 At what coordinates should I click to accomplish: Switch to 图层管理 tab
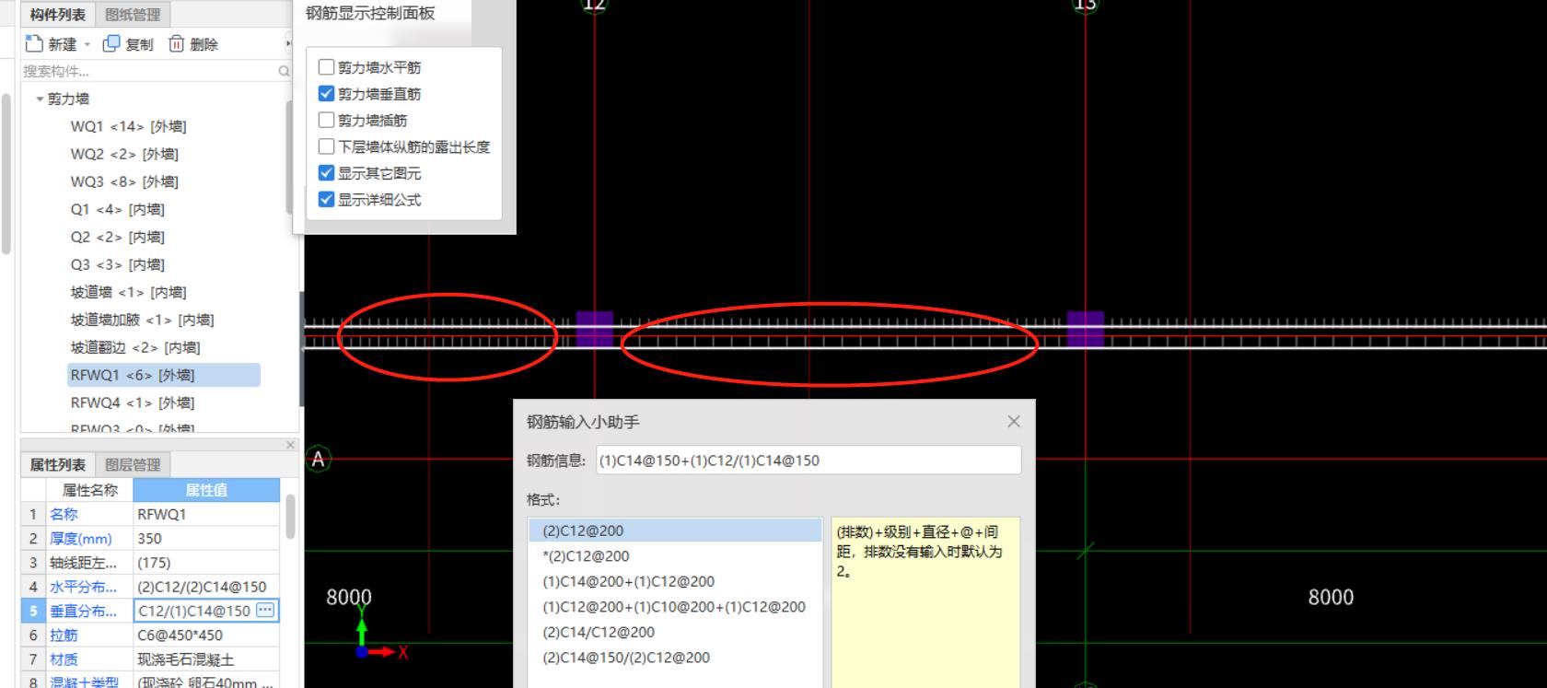click(x=133, y=464)
